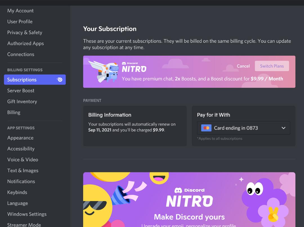
Task: Click the Switch Plans button
Action: click(x=272, y=66)
